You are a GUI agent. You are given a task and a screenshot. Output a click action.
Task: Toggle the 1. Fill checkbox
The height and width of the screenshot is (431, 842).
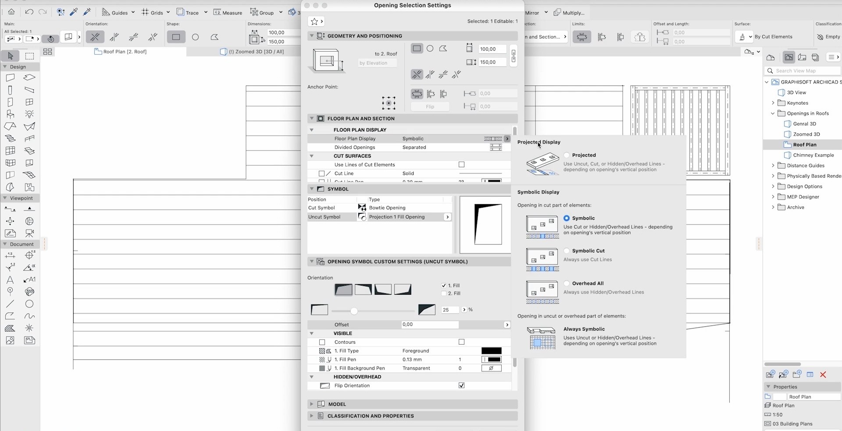point(444,286)
